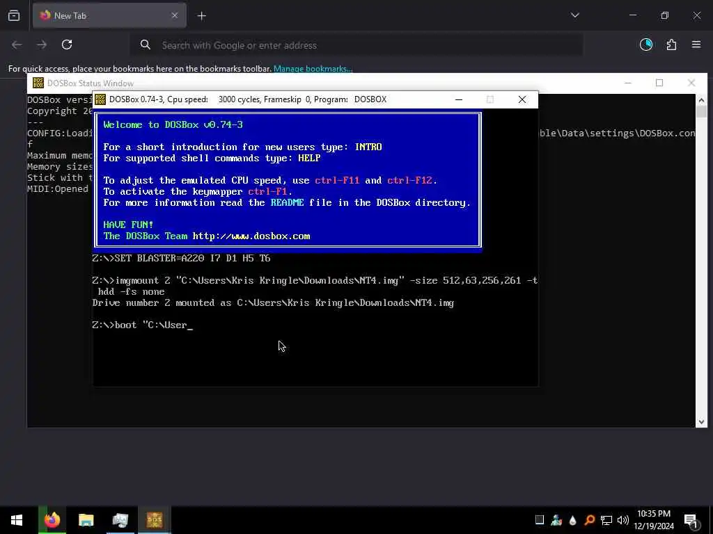
Task: Open the notification center icon
Action: (691, 520)
